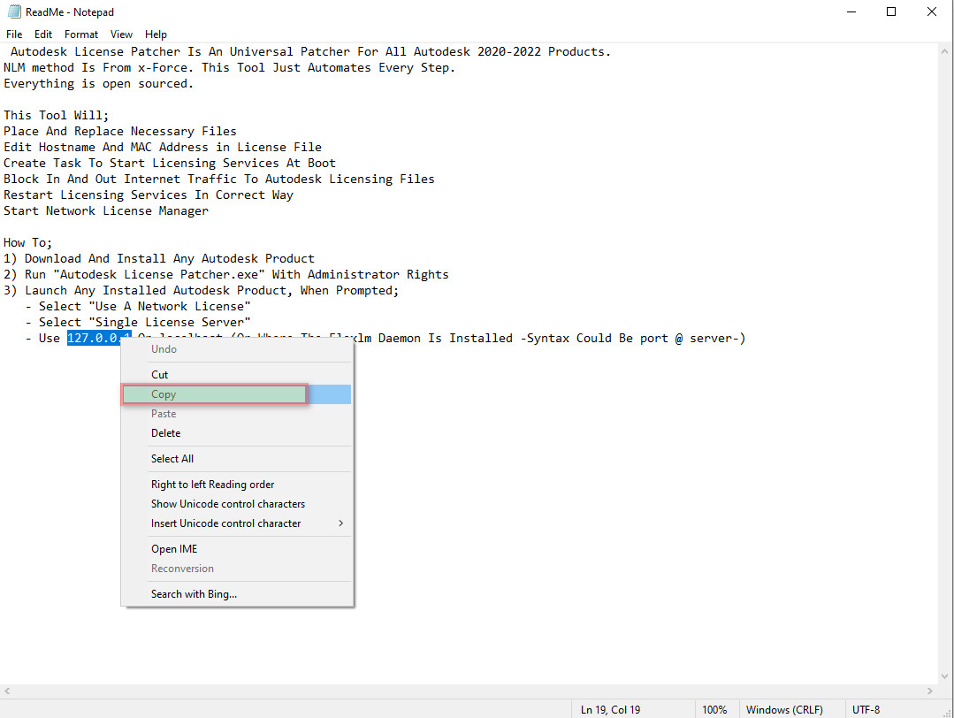Open the Edit menu
The width and height of the screenshot is (954, 718).
[43, 34]
